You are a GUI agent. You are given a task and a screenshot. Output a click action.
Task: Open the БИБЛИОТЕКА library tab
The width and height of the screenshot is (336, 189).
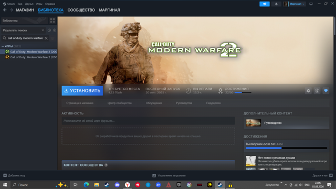pyautogui.click(x=50, y=10)
